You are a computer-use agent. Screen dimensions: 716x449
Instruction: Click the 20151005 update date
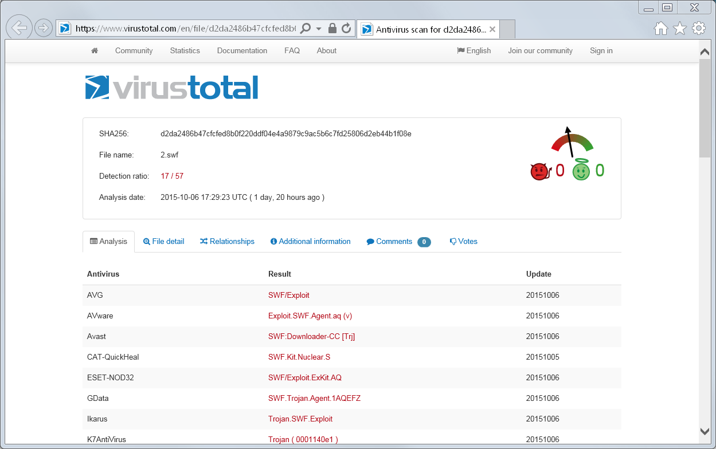543,357
